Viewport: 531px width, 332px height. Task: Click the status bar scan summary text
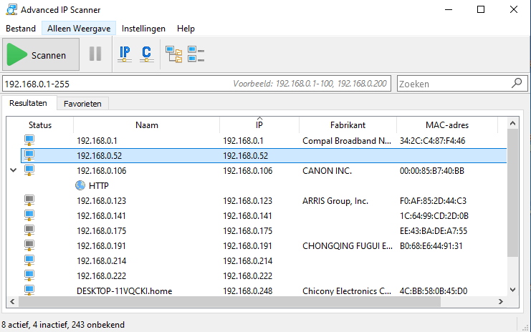pyautogui.click(x=63, y=325)
